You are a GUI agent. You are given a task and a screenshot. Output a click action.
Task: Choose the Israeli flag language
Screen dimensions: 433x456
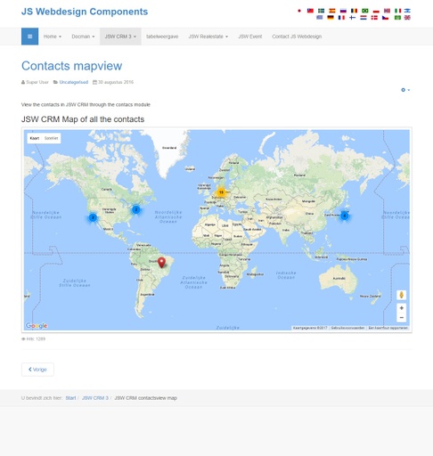(x=407, y=11)
